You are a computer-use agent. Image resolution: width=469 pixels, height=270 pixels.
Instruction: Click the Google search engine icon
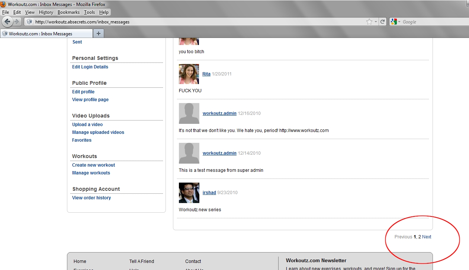pyautogui.click(x=394, y=22)
